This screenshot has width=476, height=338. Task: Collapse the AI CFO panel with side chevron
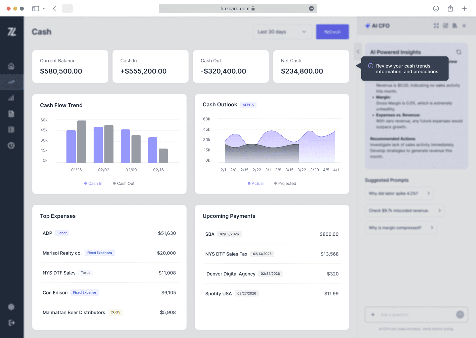click(x=358, y=51)
